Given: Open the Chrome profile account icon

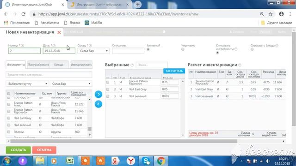Looking at the screenshot, I should pyautogui.click(x=281, y=14).
